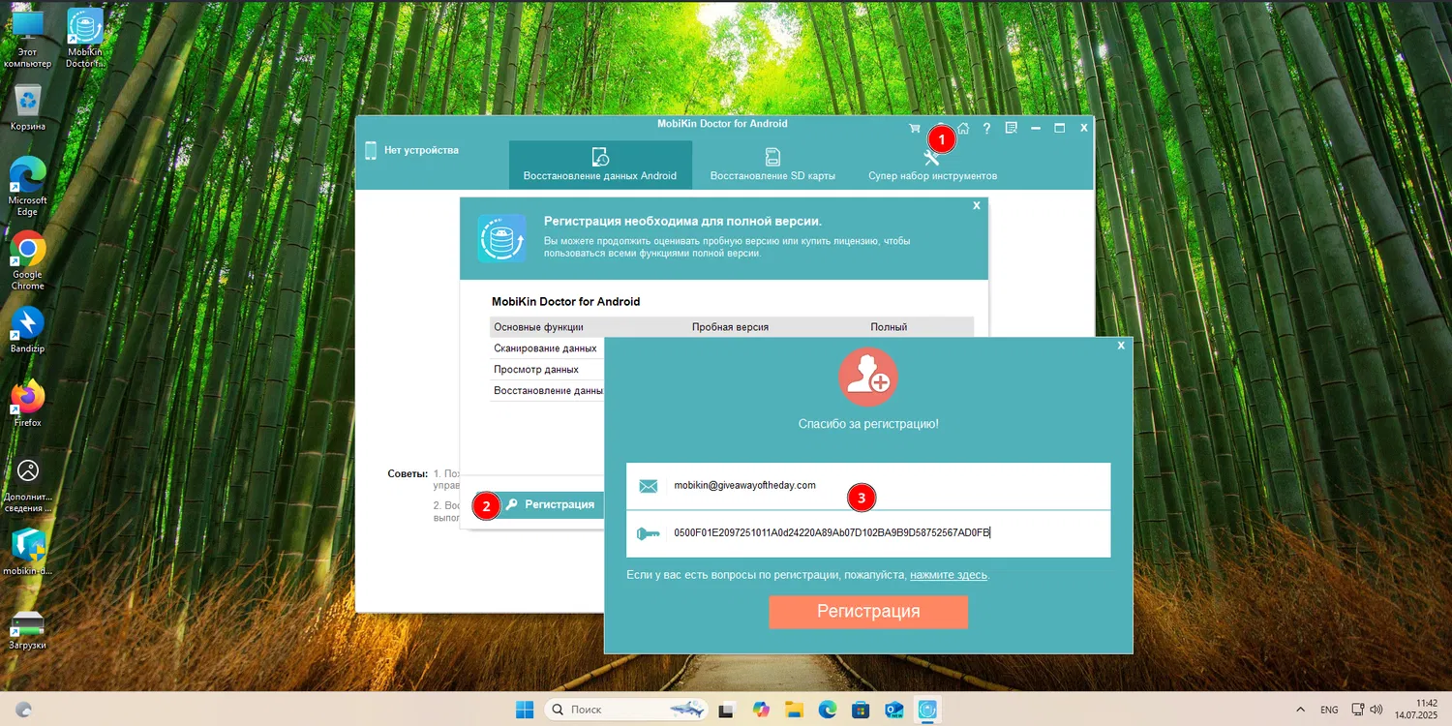Click the Home icon in the title bar

[963, 128]
